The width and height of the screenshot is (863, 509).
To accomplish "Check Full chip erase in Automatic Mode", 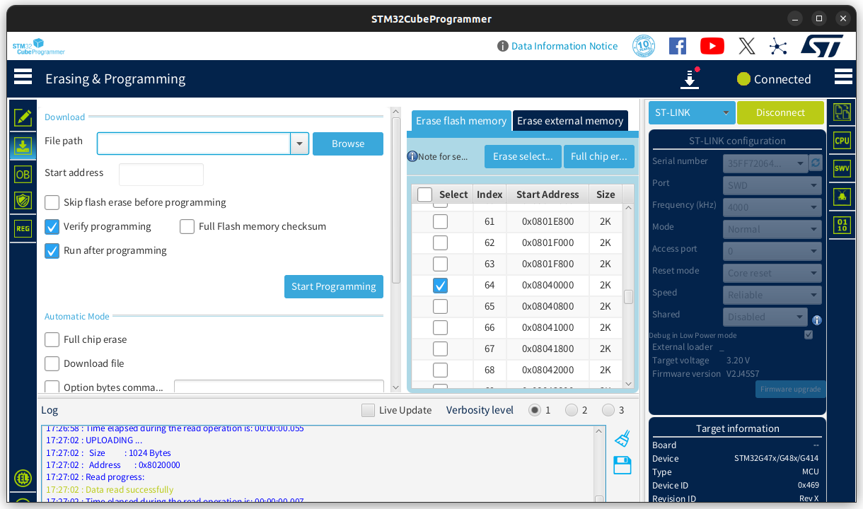I will point(52,339).
